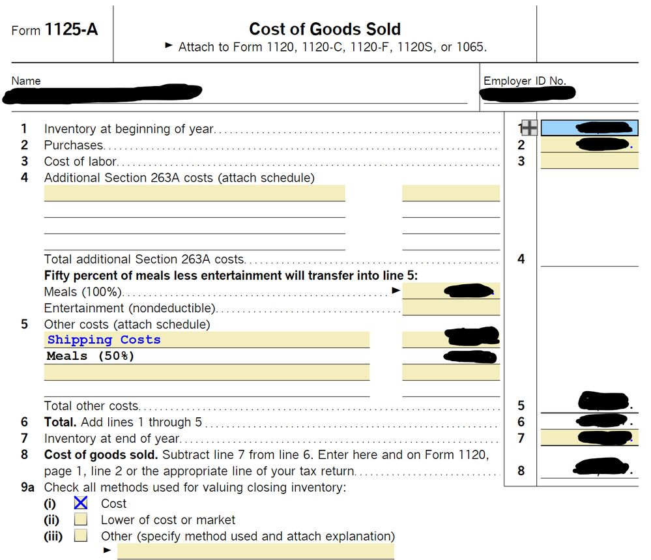
Task: Click the Inventory at end of year field
Action: coord(589,438)
